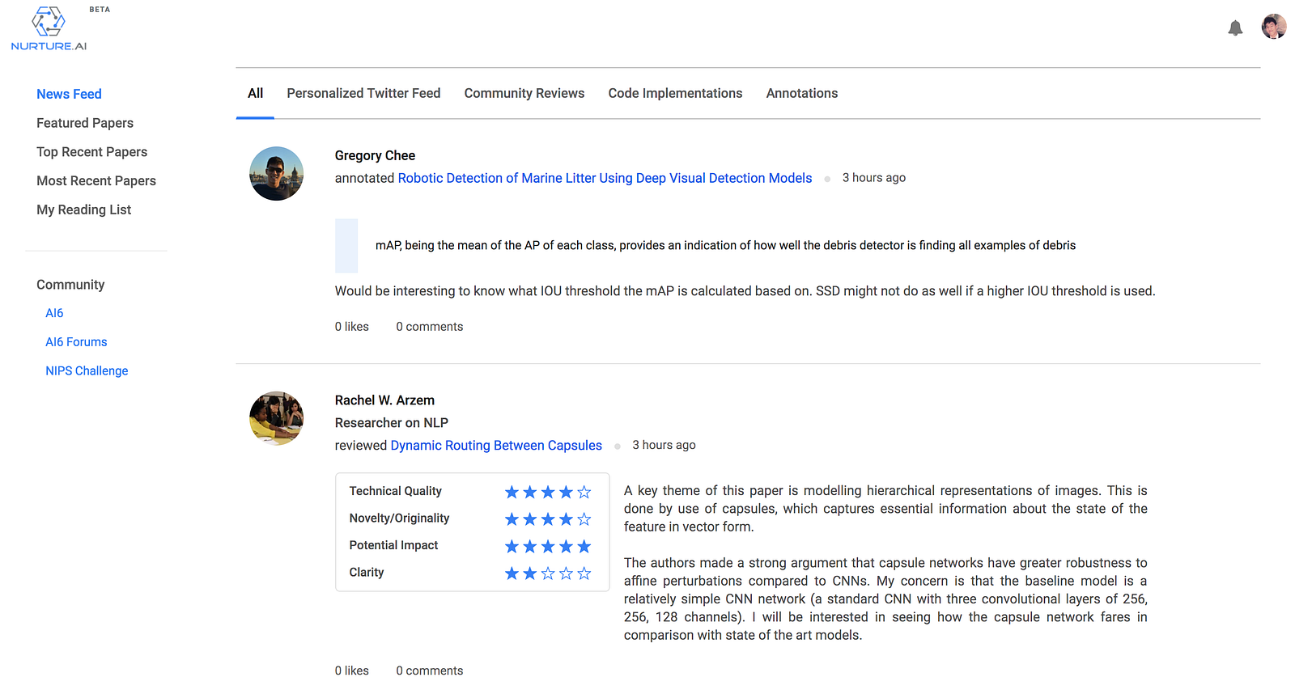Click the fifth star of Novelty/Originality
Image resolution: width=1295 pixels, height=694 pixels.
tap(584, 518)
